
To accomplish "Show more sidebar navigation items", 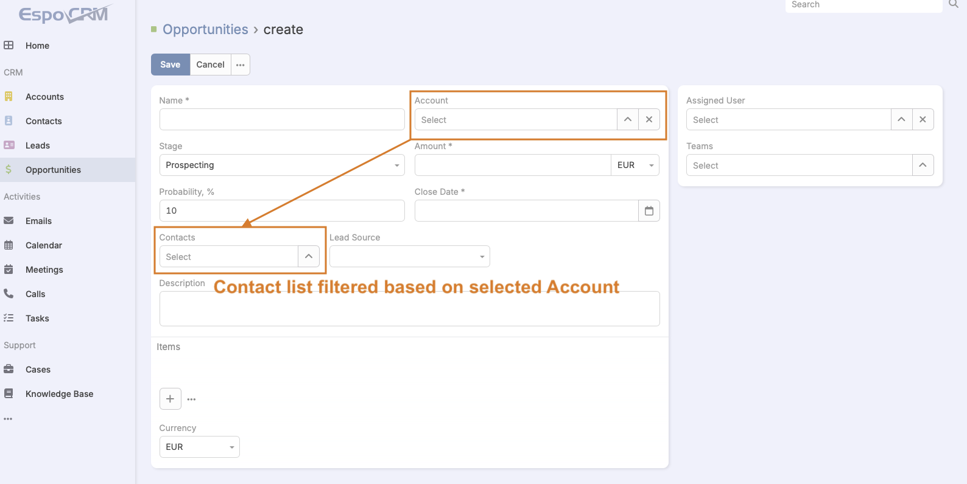I will point(8,419).
